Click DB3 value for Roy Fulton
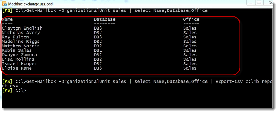The width and height of the screenshot is (278, 113). click(98, 37)
